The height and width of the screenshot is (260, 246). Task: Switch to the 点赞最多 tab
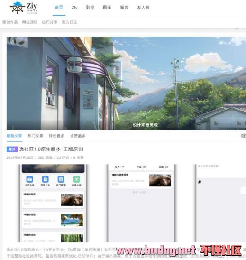[x=78, y=136]
